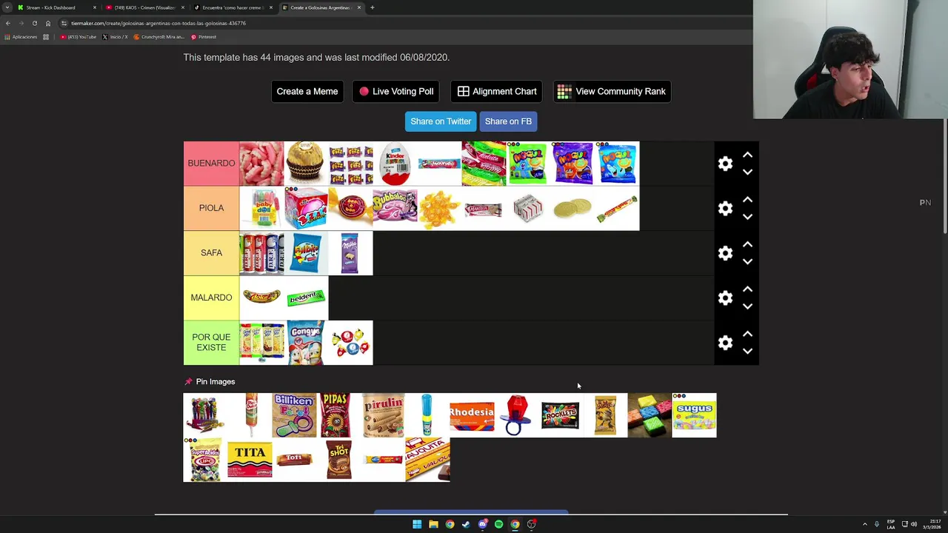Select TITA image in unranked pool
948x533 pixels.
(x=250, y=460)
